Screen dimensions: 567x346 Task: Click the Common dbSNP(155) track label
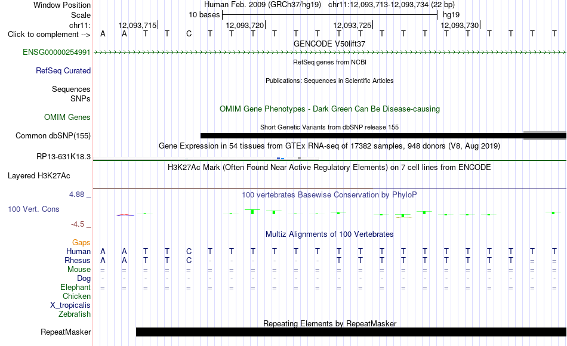pos(53,135)
